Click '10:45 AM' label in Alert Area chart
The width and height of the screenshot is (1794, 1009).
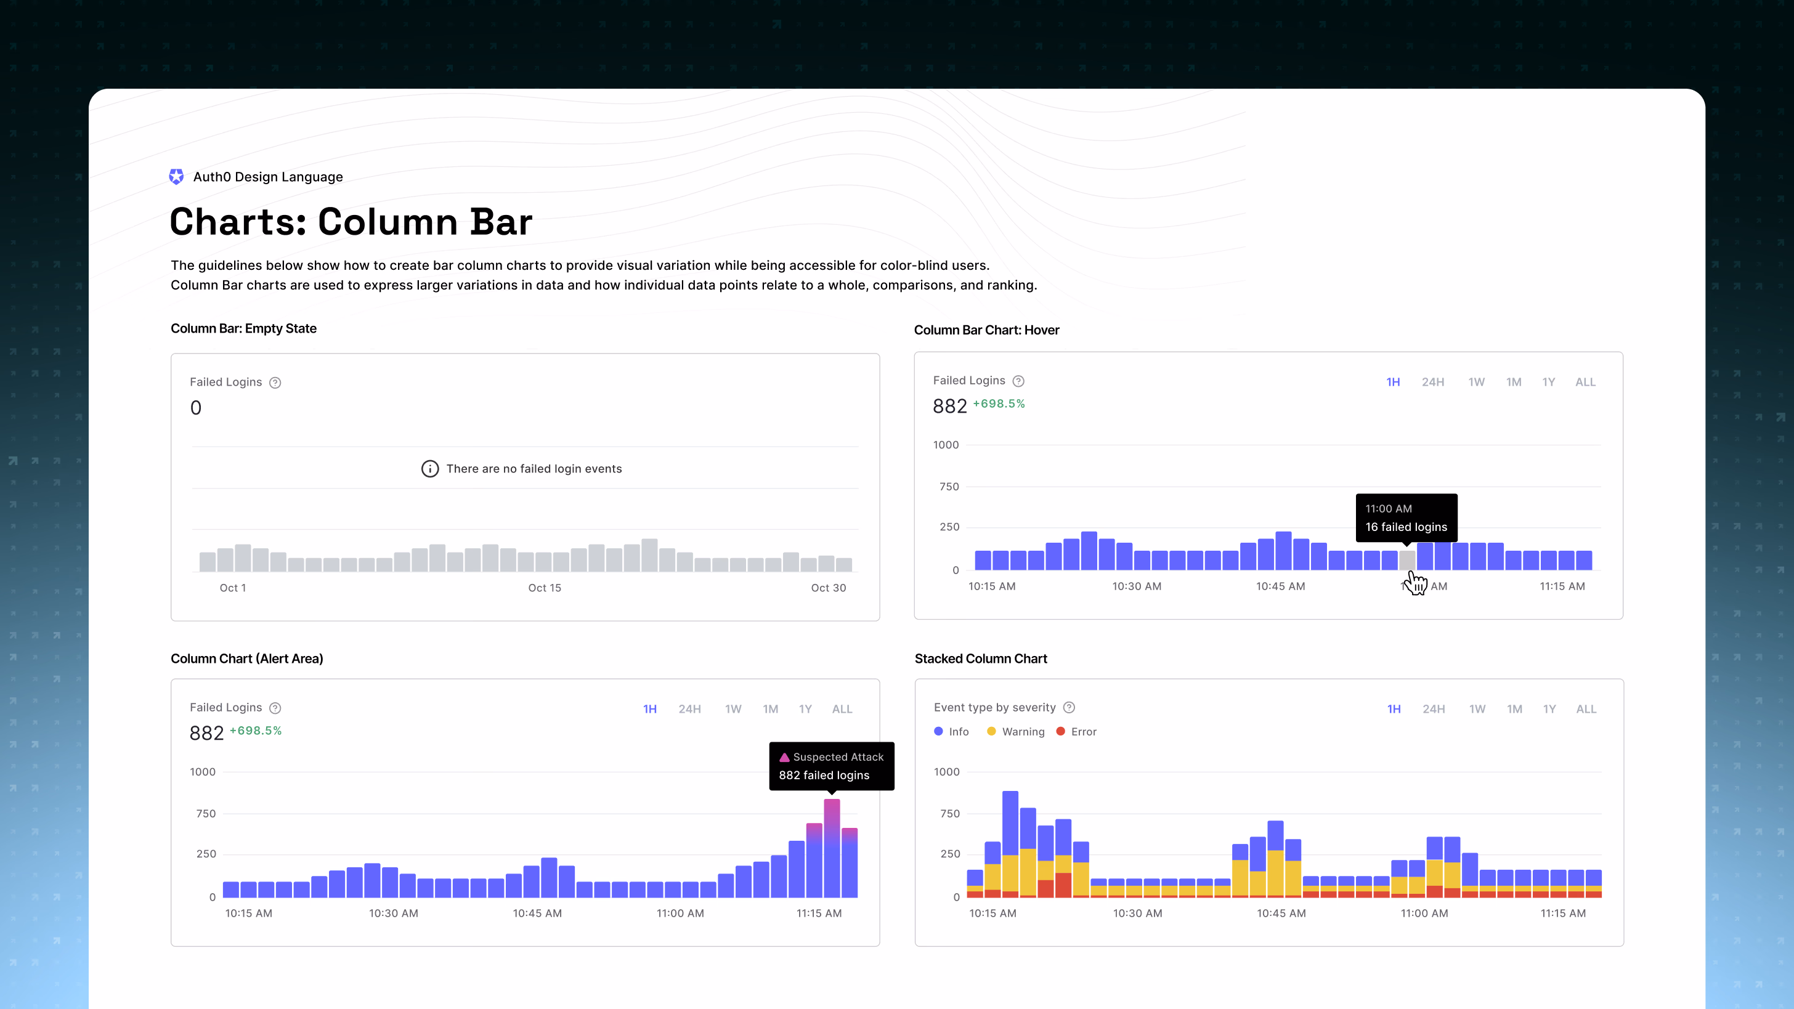point(537,913)
